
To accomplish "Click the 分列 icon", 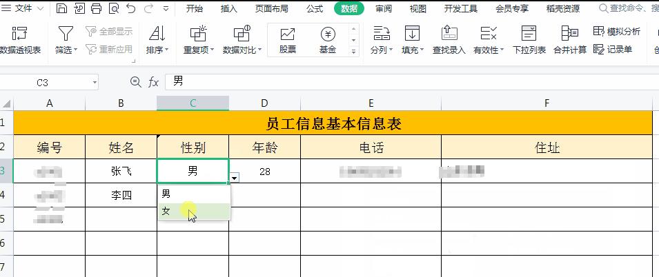I will (382, 34).
